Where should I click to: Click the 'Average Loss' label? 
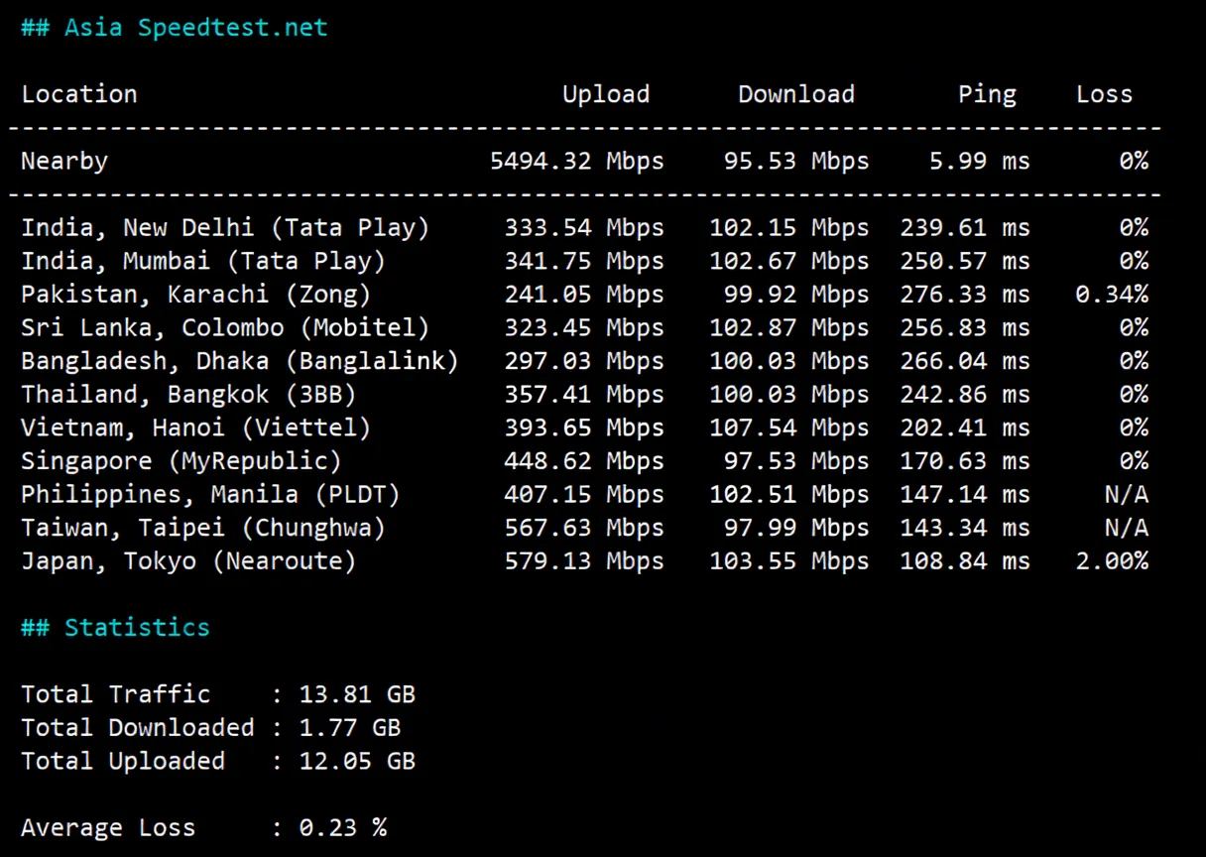click(x=108, y=827)
